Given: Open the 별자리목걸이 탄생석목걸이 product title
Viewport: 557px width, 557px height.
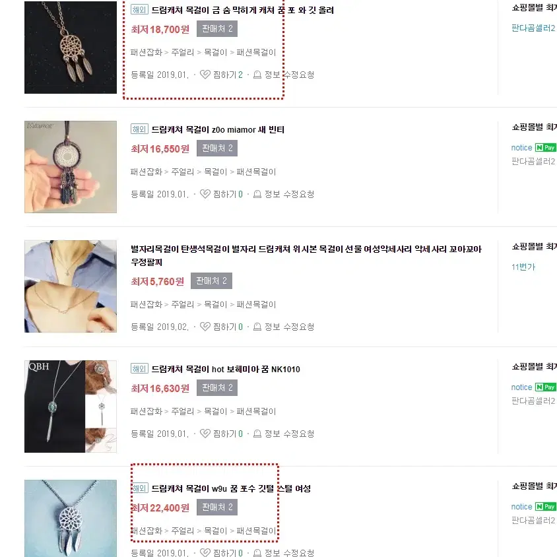Looking at the screenshot, I should click(x=306, y=255).
